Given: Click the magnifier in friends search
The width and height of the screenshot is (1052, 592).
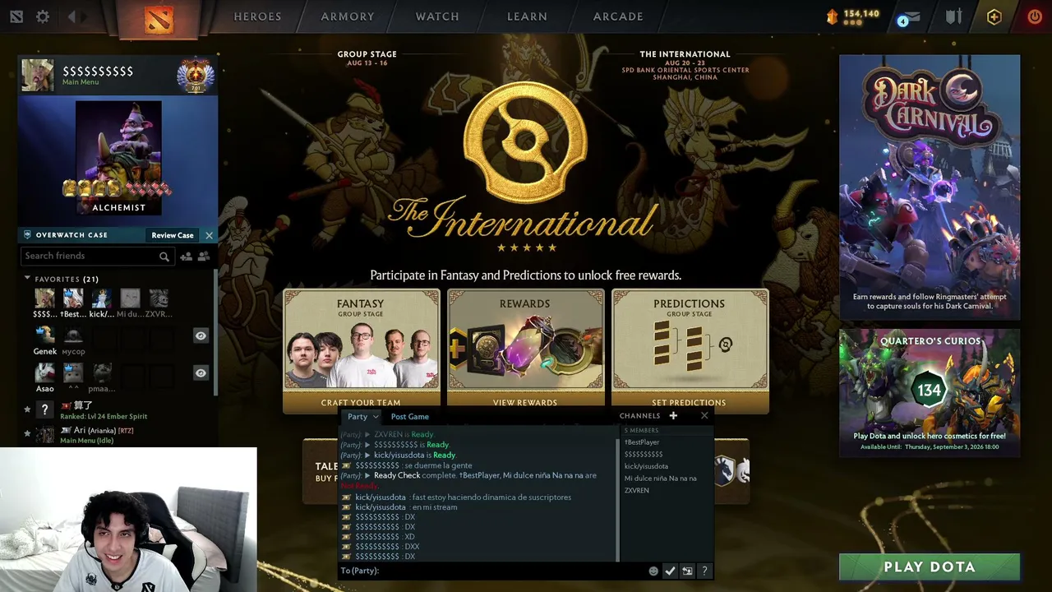Looking at the screenshot, I should pyautogui.click(x=164, y=257).
